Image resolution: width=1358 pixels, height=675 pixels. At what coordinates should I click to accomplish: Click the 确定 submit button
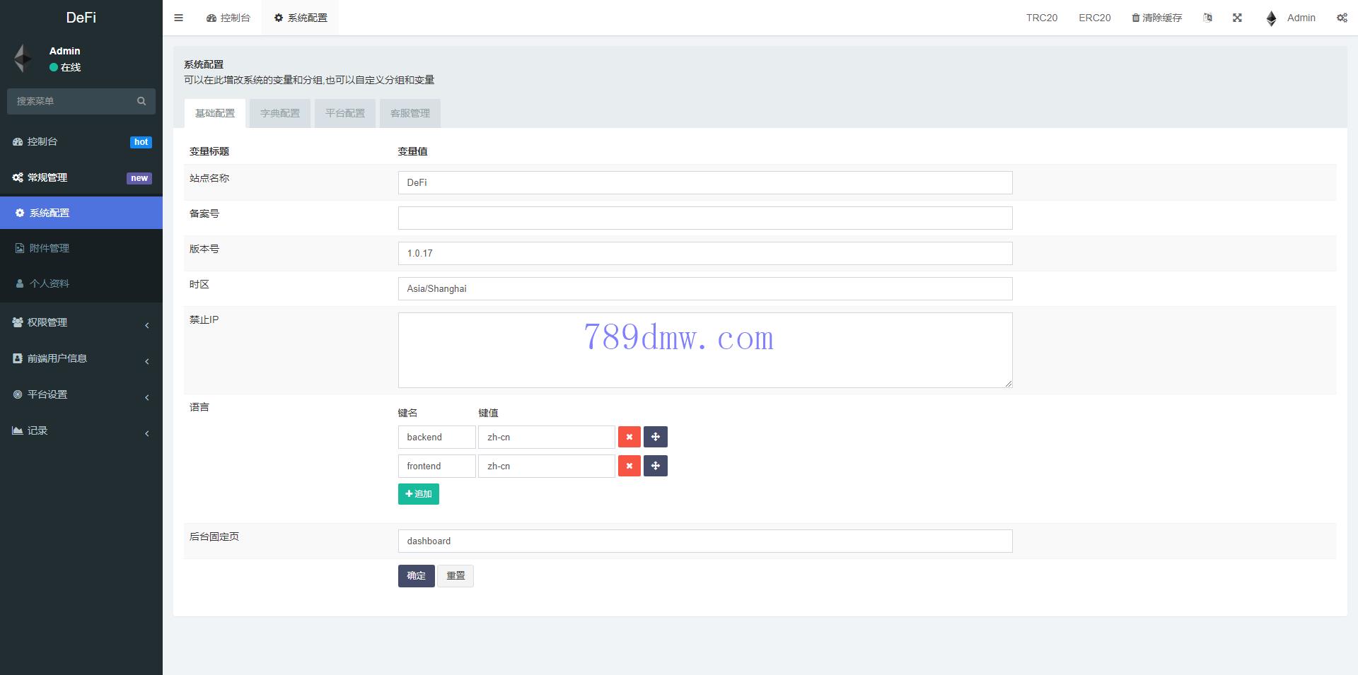416,576
